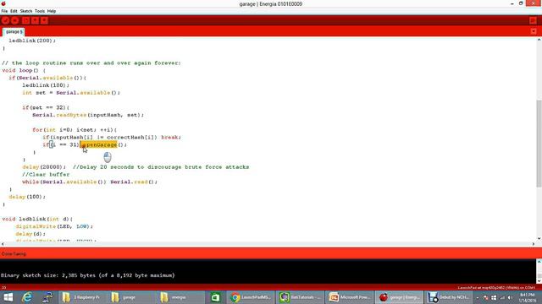Click the 'void ledblink(int d){' line
The image size is (542, 304).
pyautogui.click(x=37, y=220)
